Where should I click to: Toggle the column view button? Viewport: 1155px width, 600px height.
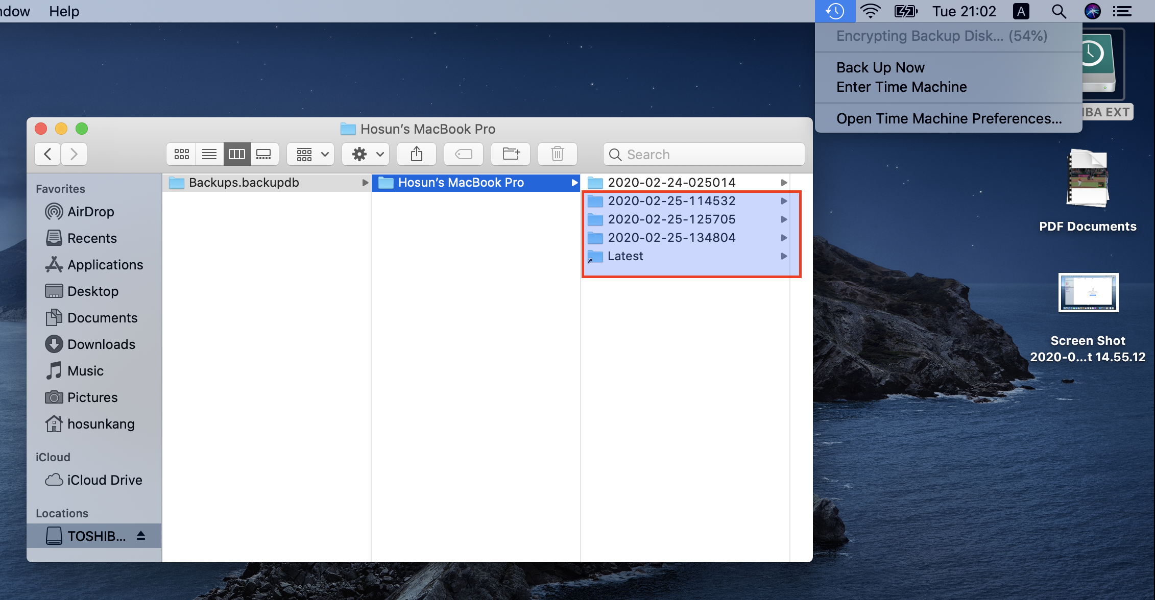click(237, 154)
